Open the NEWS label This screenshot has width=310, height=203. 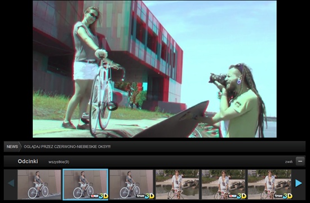(x=12, y=147)
